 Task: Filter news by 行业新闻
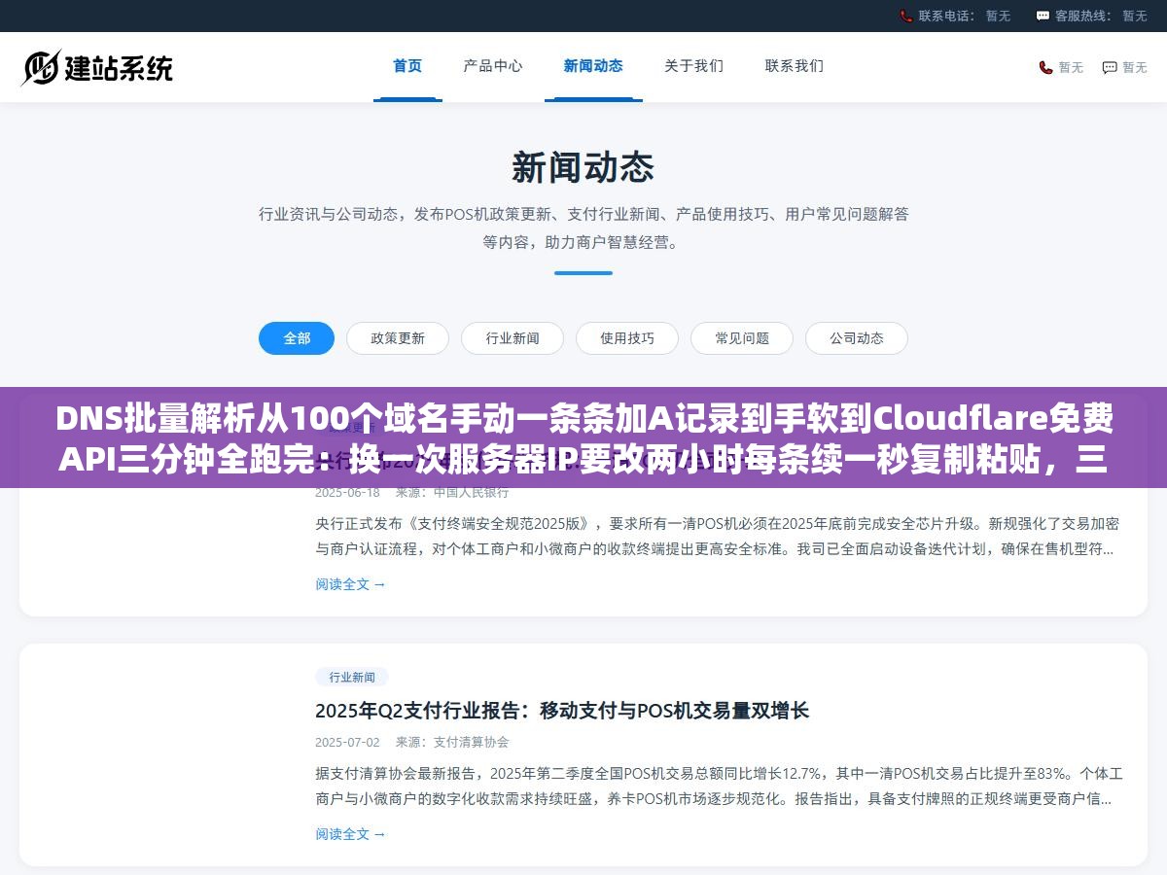tap(513, 338)
